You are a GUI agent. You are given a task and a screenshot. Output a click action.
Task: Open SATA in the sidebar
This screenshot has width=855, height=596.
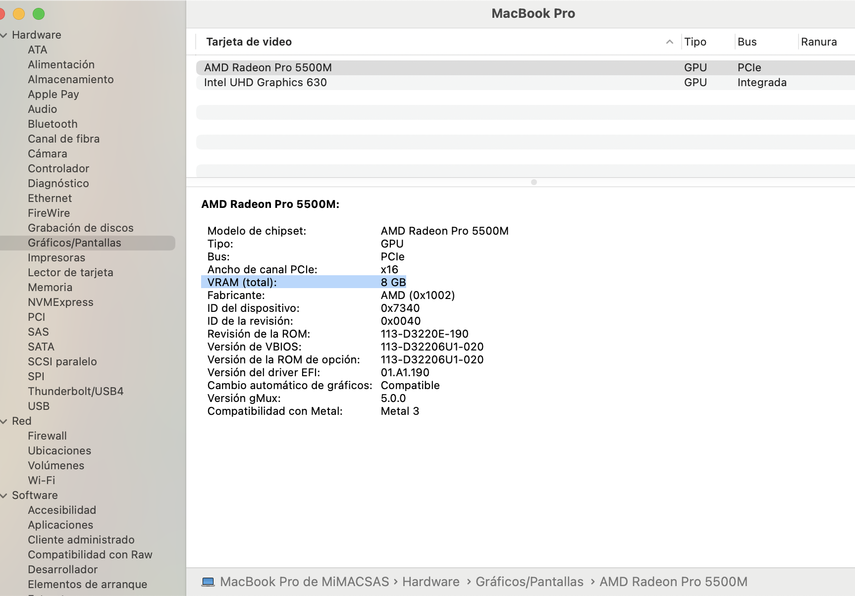coord(41,347)
